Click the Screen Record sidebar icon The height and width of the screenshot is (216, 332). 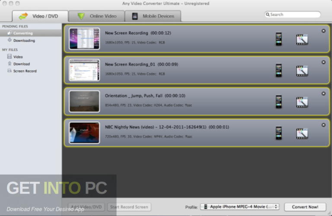[10, 71]
